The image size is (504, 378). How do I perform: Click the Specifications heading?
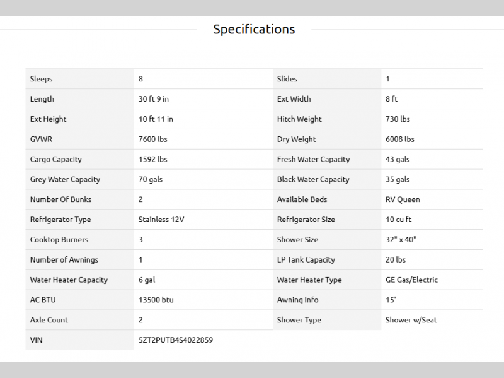(254, 29)
